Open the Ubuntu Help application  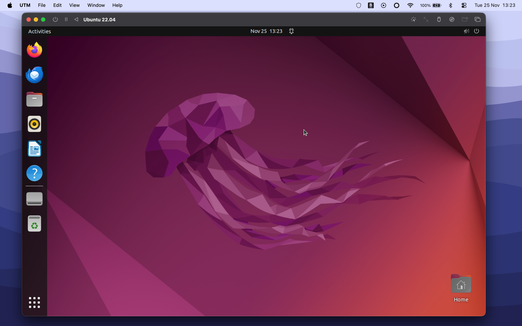click(34, 173)
